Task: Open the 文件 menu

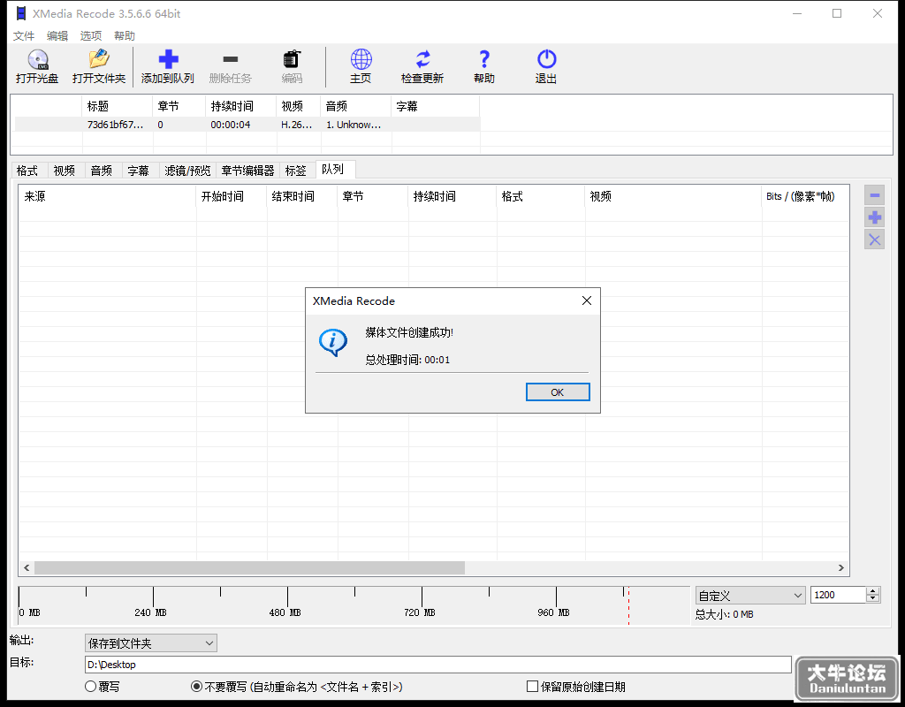Action: point(24,35)
